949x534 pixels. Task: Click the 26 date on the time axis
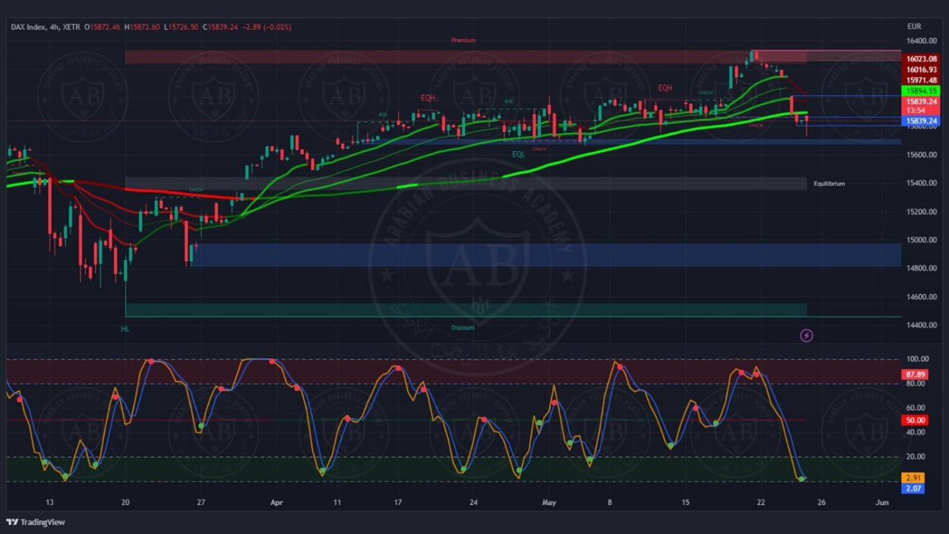coord(821,502)
